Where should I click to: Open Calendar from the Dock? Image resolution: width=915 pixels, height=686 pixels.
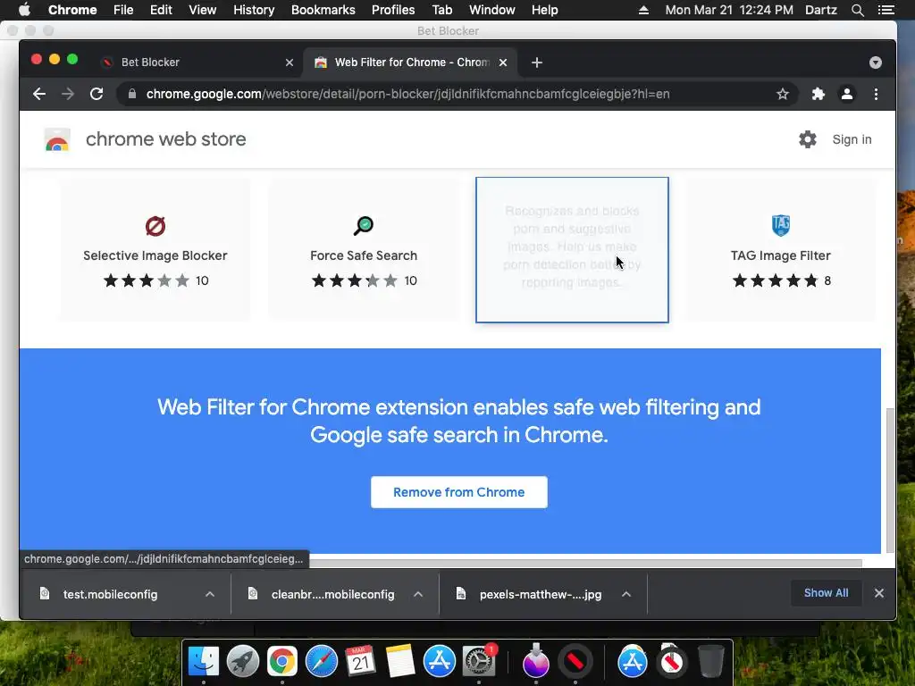pyautogui.click(x=361, y=662)
